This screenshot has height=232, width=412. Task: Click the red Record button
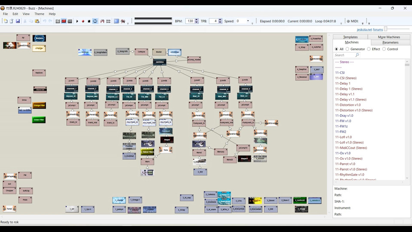tap(83, 21)
